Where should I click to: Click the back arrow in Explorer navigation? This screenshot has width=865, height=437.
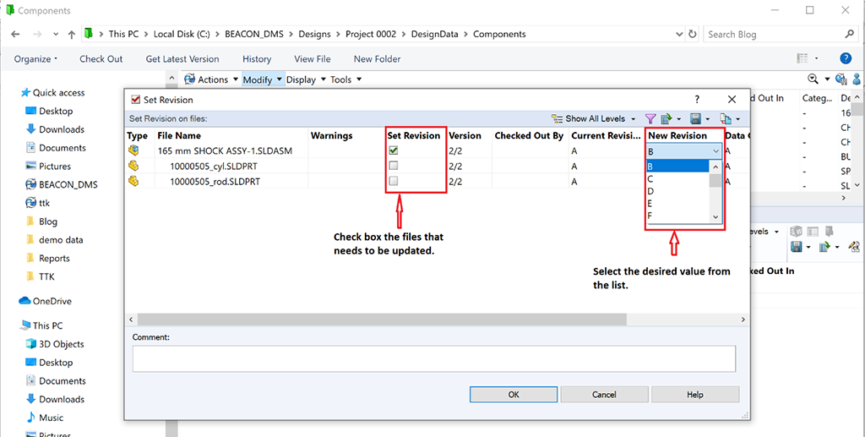coord(15,34)
